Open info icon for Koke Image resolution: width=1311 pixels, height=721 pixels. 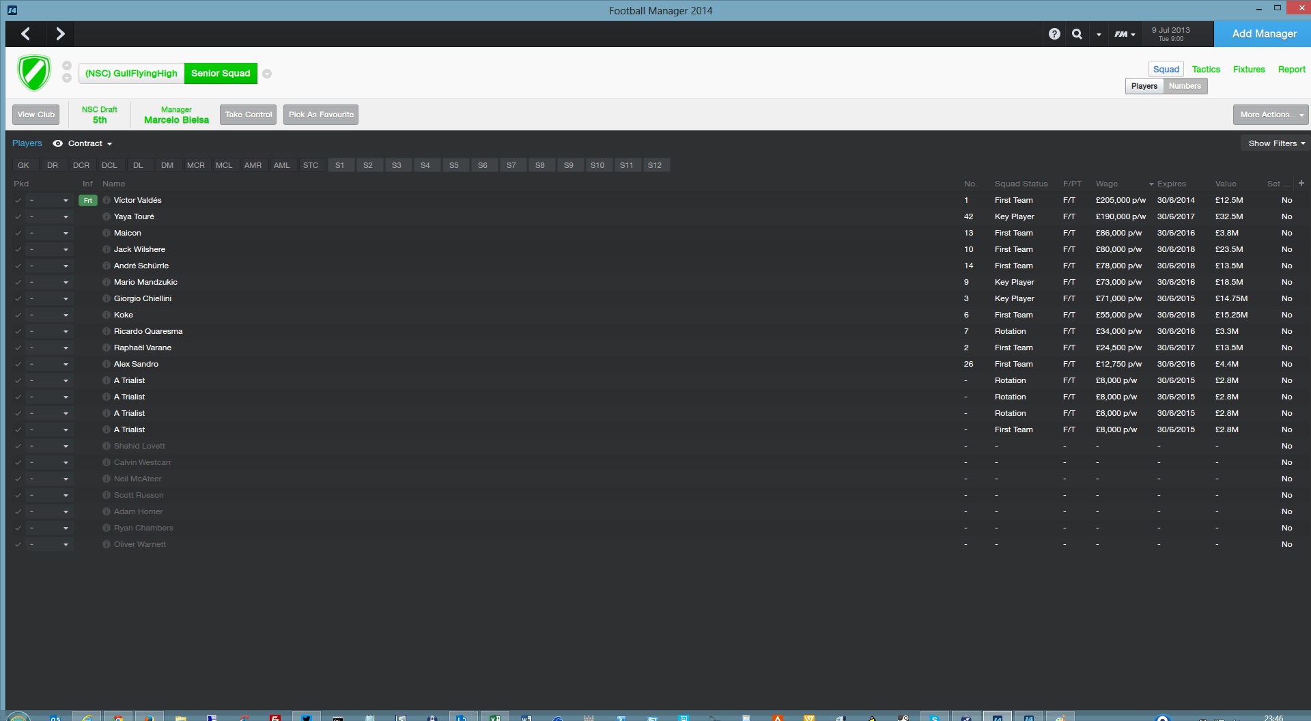[x=107, y=315]
